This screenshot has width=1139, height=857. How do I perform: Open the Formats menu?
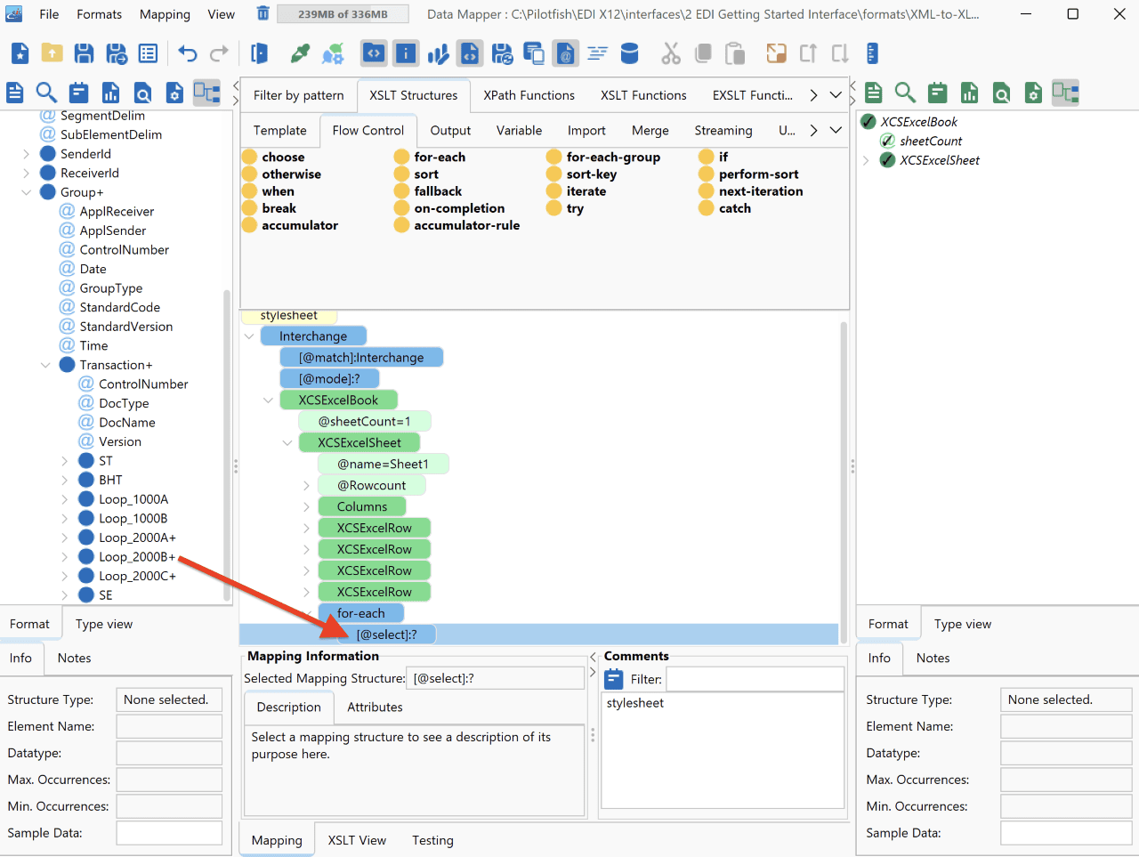[99, 14]
